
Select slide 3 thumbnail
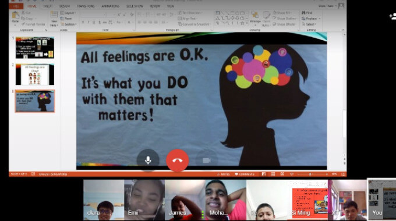[x=35, y=101]
